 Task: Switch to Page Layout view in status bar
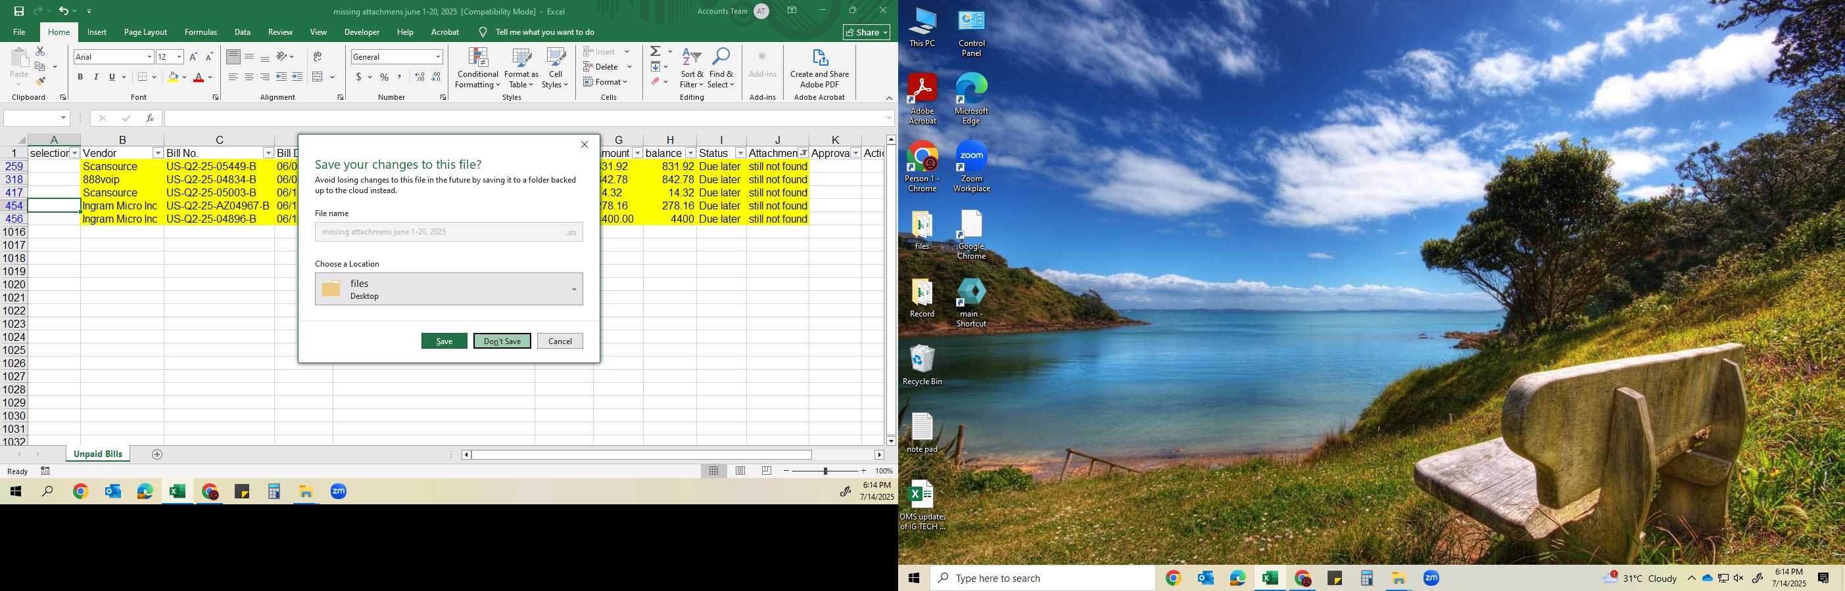(740, 471)
